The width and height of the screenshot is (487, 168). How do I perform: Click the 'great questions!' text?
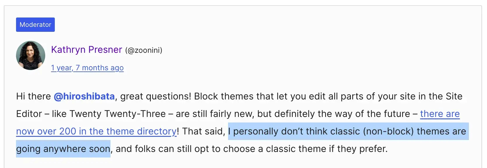click(x=156, y=96)
